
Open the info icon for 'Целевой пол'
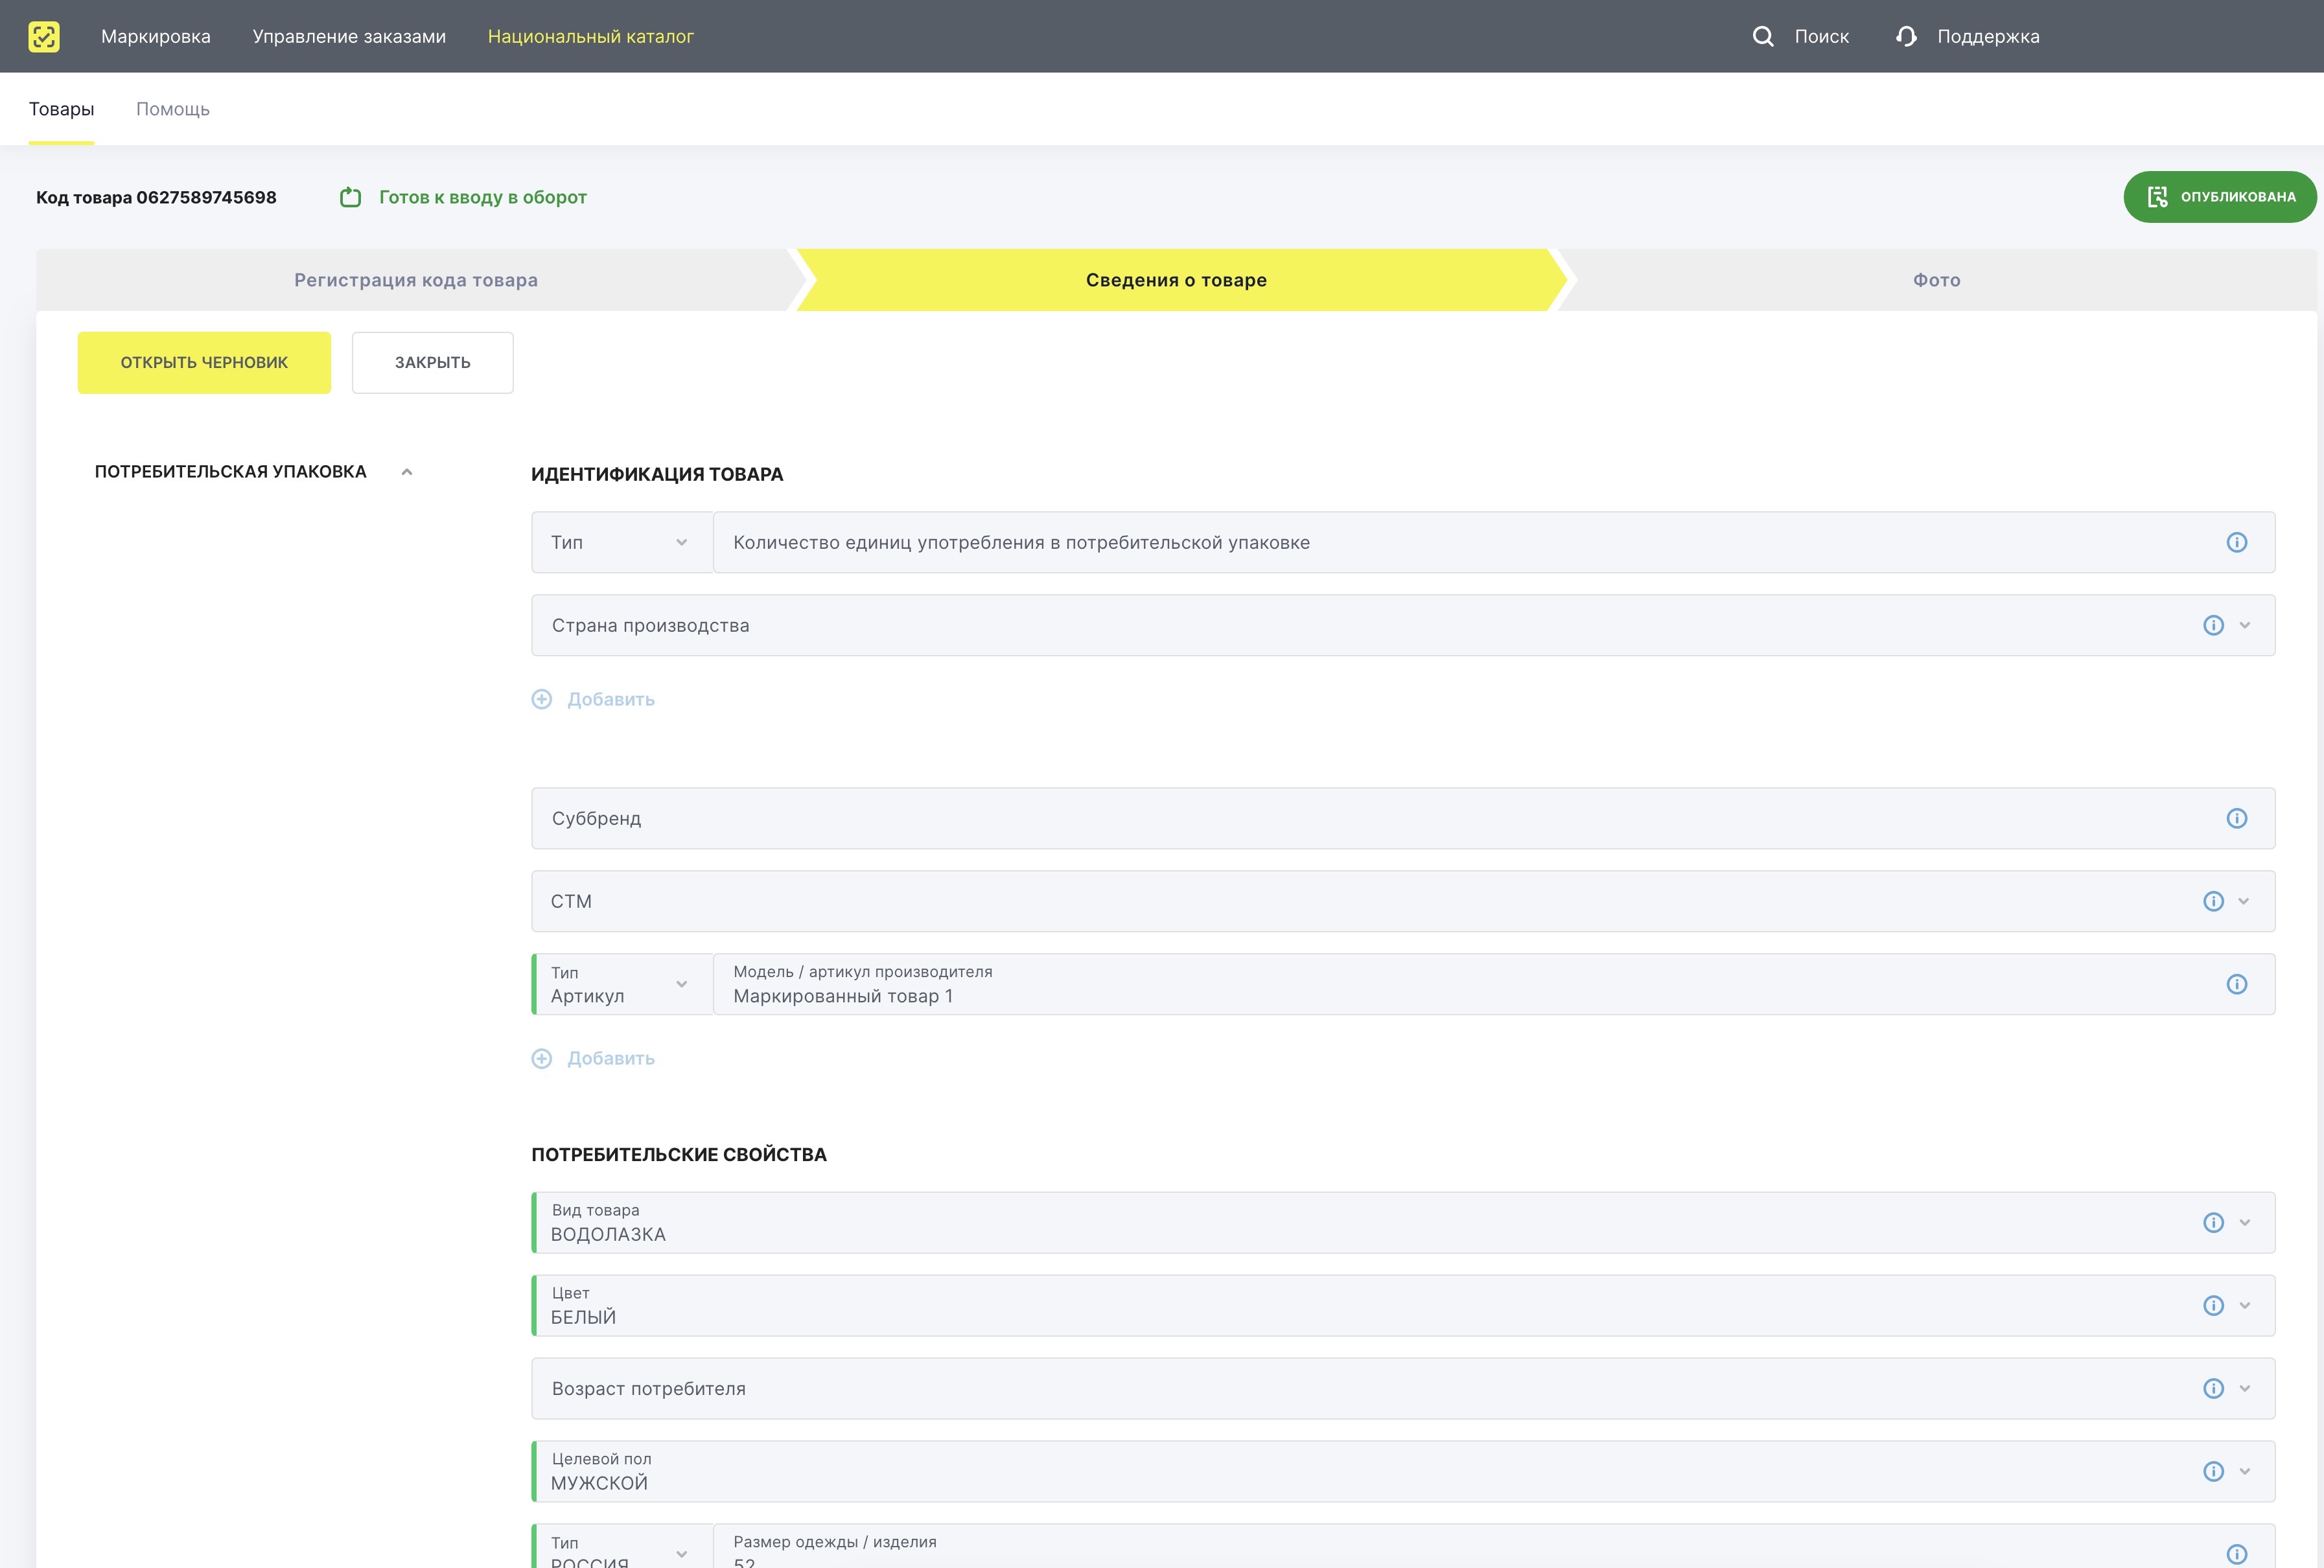tap(2213, 1471)
